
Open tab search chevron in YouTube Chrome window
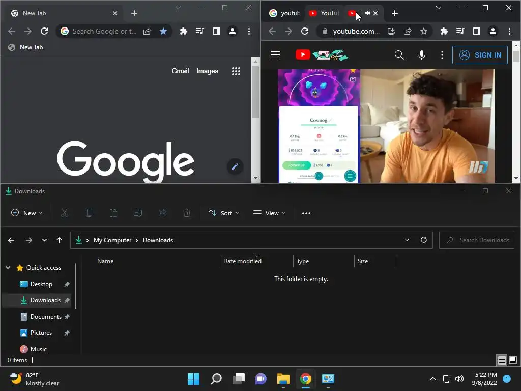click(x=439, y=8)
